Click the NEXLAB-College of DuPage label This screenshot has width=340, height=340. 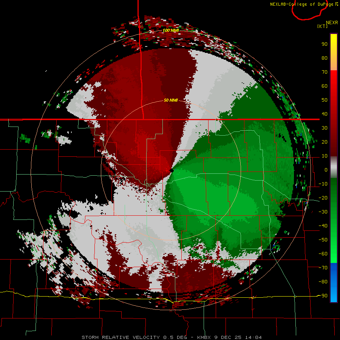point(301,4)
